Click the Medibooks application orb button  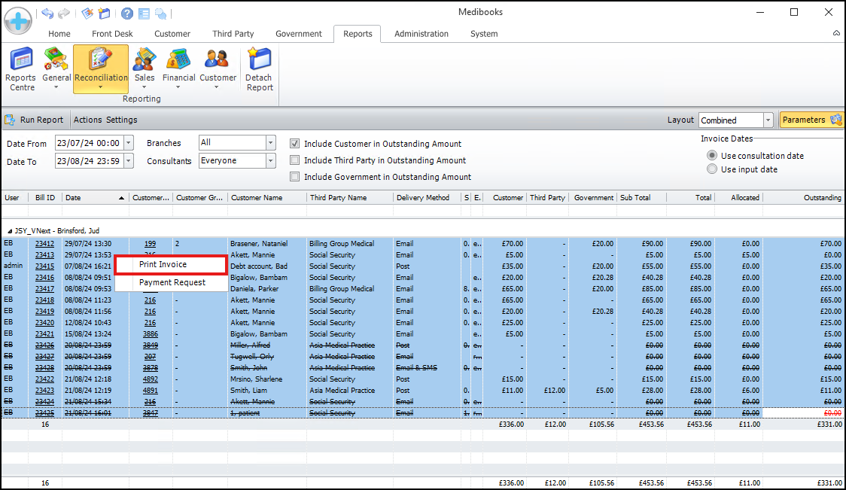point(18,20)
